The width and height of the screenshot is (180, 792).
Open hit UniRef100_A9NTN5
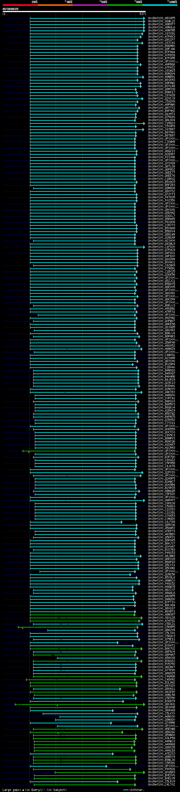[x=161, y=30]
